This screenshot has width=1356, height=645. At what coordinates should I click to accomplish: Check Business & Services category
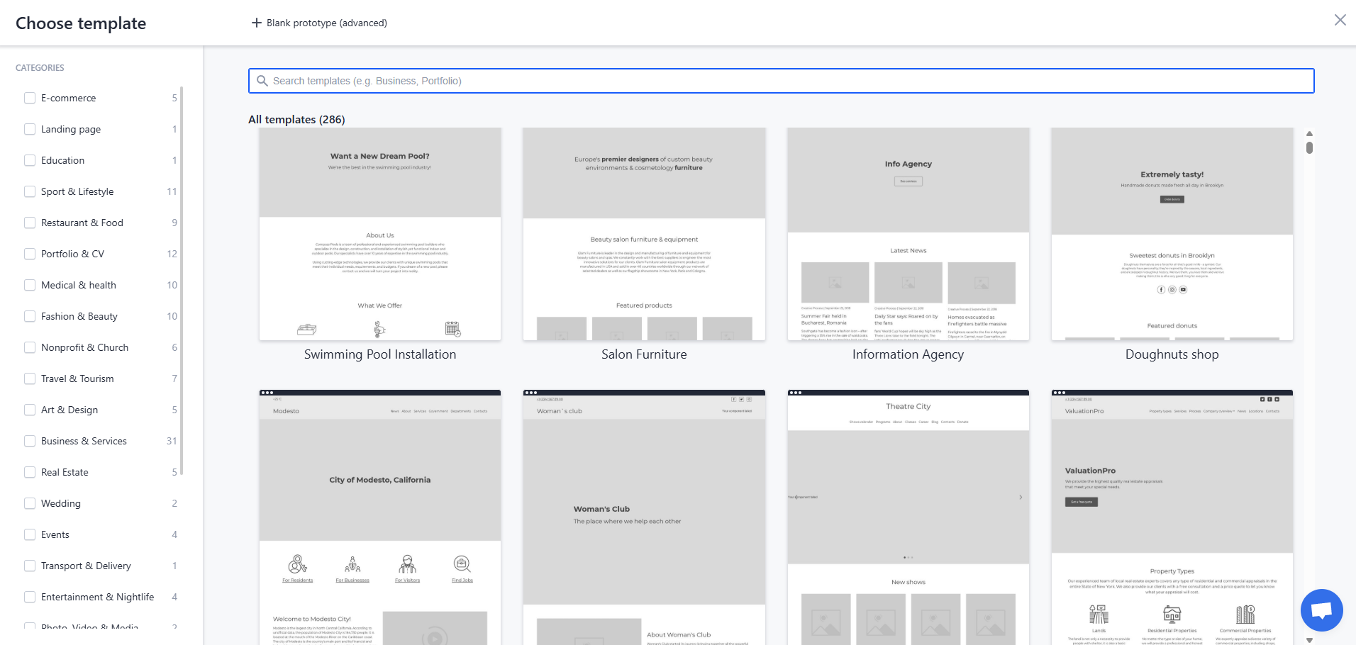click(30, 441)
